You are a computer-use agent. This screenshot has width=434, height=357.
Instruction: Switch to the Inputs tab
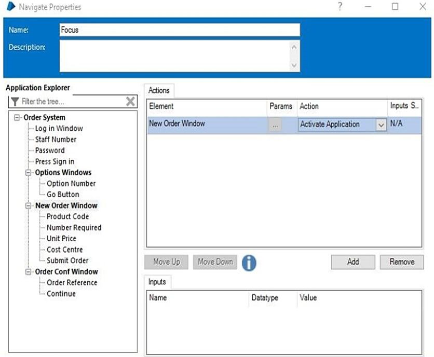point(157,282)
